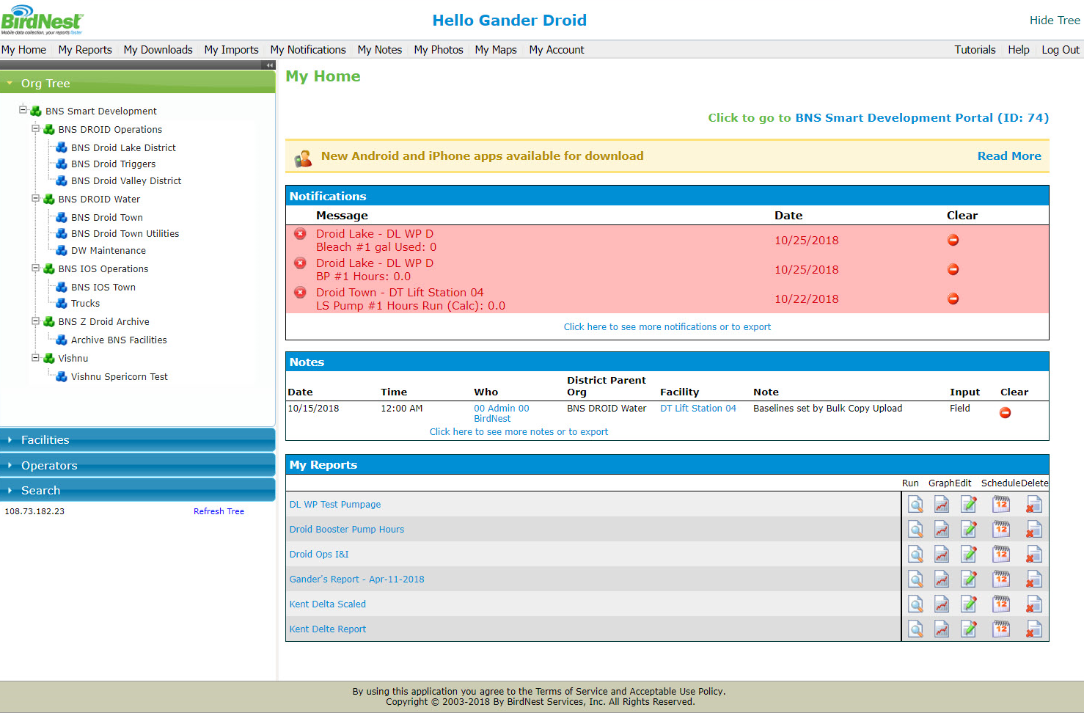Open graph for Droid Booster Pump Hours
1084x713 pixels.
pyautogui.click(x=942, y=530)
